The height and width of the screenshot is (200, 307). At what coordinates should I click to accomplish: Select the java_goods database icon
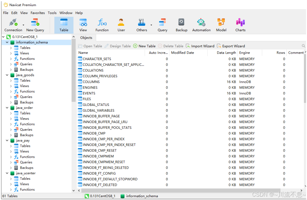pyautogui.click(x=12, y=75)
